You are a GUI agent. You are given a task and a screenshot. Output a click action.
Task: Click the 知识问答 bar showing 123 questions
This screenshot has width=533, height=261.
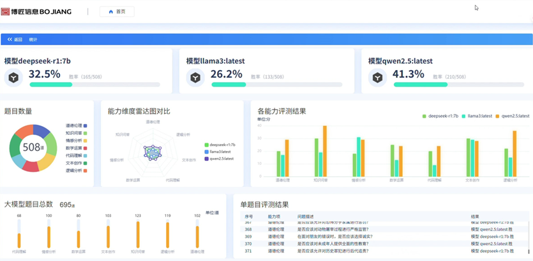pyautogui.click(x=137, y=236)
